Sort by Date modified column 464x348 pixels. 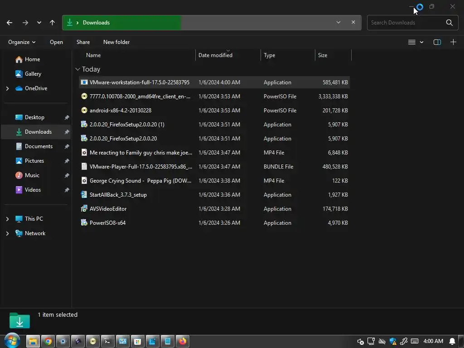pyautogui.click(x=215, y=55)
